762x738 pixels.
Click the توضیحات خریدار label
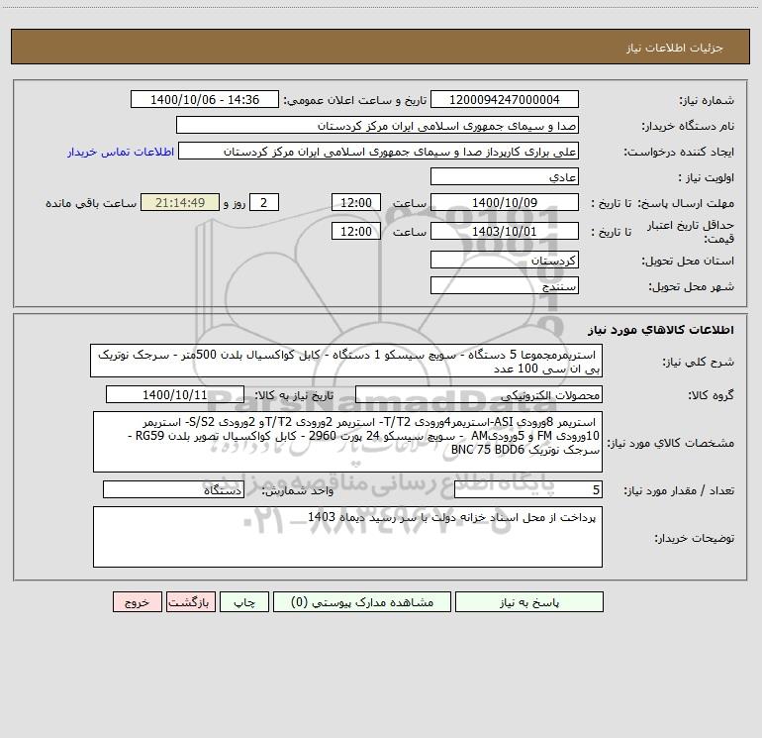pyautogui.click(x=695, y=538)
